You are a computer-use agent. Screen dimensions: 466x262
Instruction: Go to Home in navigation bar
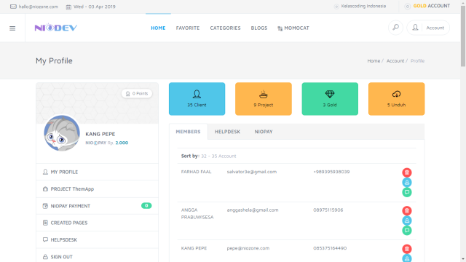click(158, 28)
